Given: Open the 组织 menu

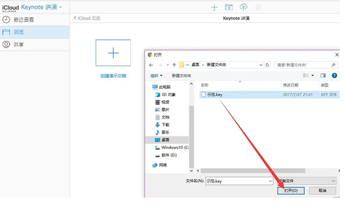Looking at the screenshot, I should 156,76.
